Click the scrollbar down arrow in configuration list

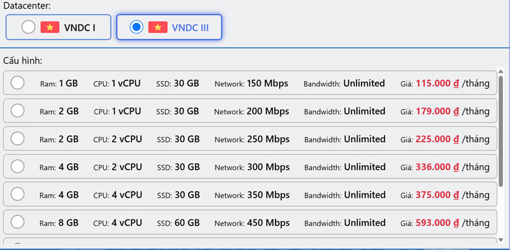501,240
